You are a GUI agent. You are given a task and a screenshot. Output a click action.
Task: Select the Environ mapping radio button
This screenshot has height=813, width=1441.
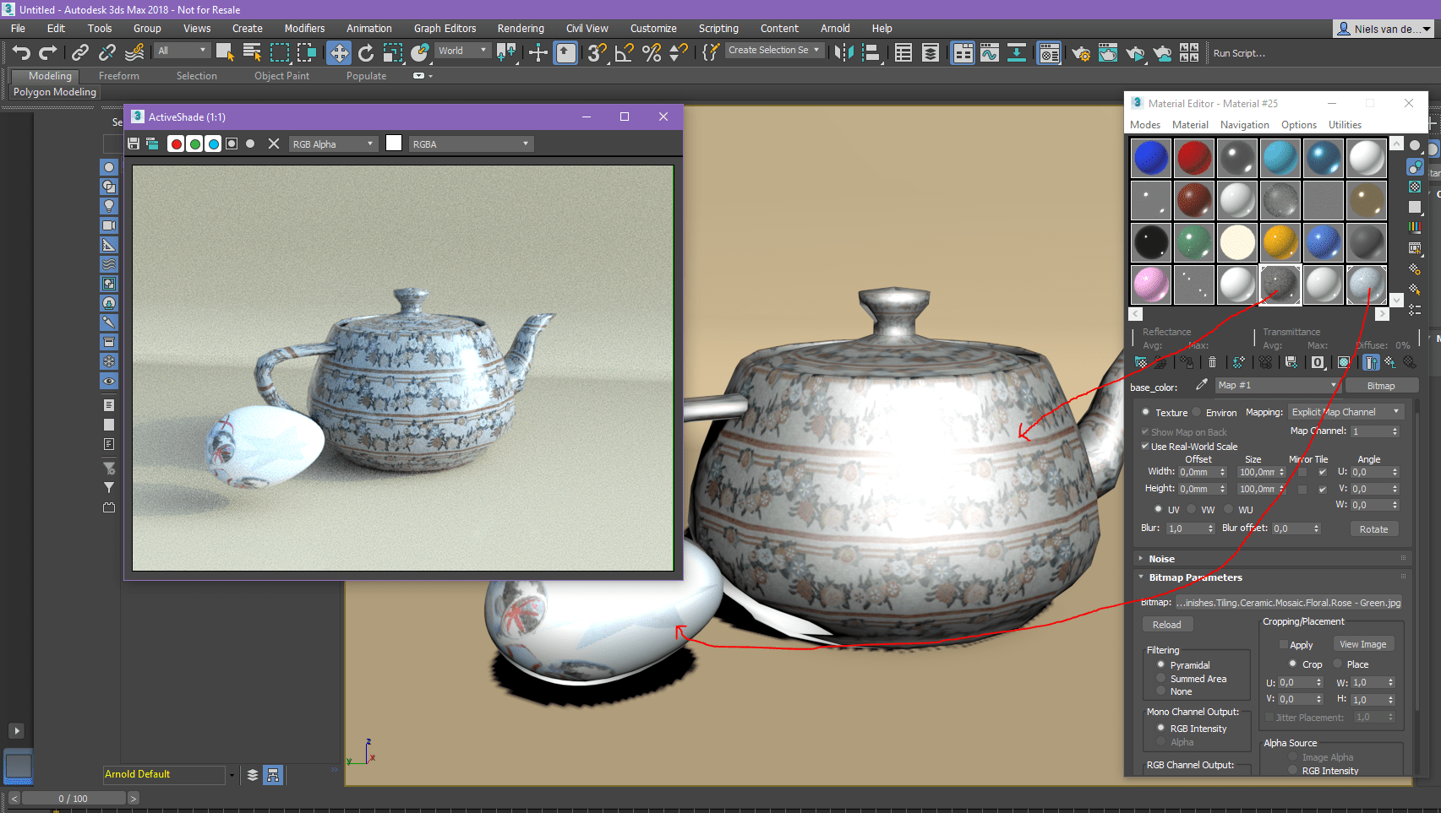1198,412
